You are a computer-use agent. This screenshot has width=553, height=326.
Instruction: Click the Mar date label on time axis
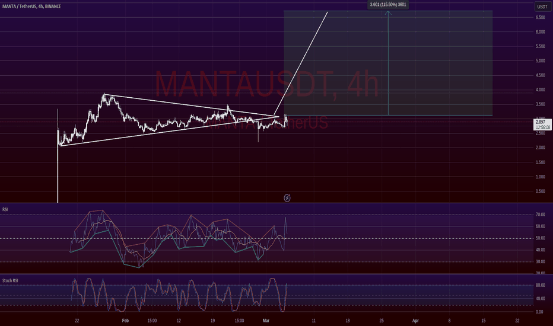point(266,320)
